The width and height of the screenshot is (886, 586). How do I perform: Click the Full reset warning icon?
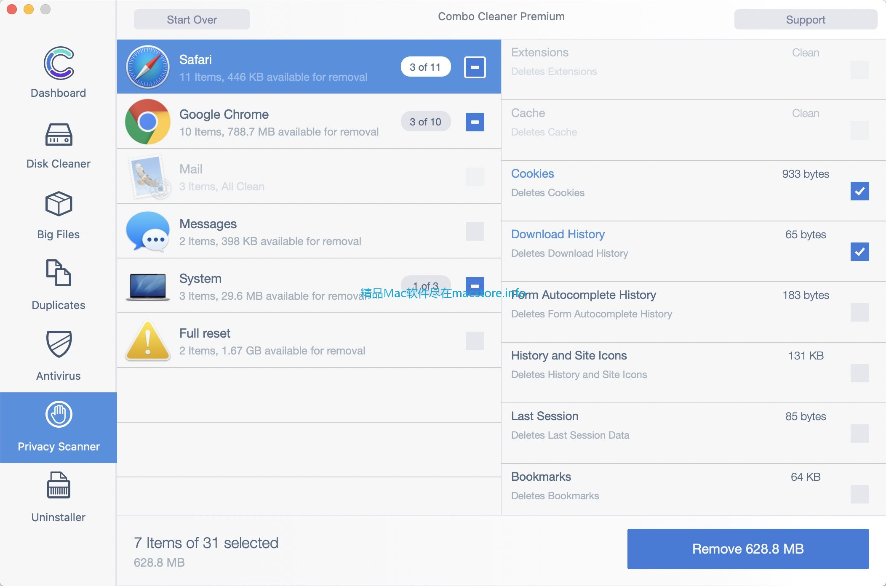click(148, 341)
